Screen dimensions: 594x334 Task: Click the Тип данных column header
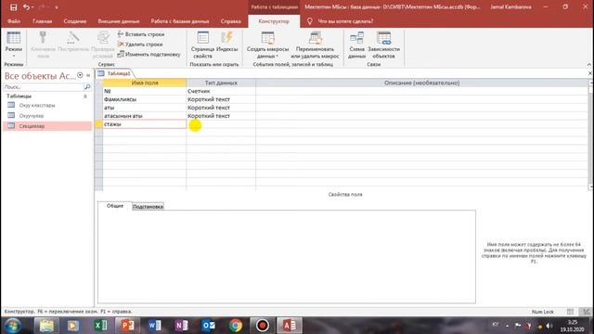tap(221, 83)
